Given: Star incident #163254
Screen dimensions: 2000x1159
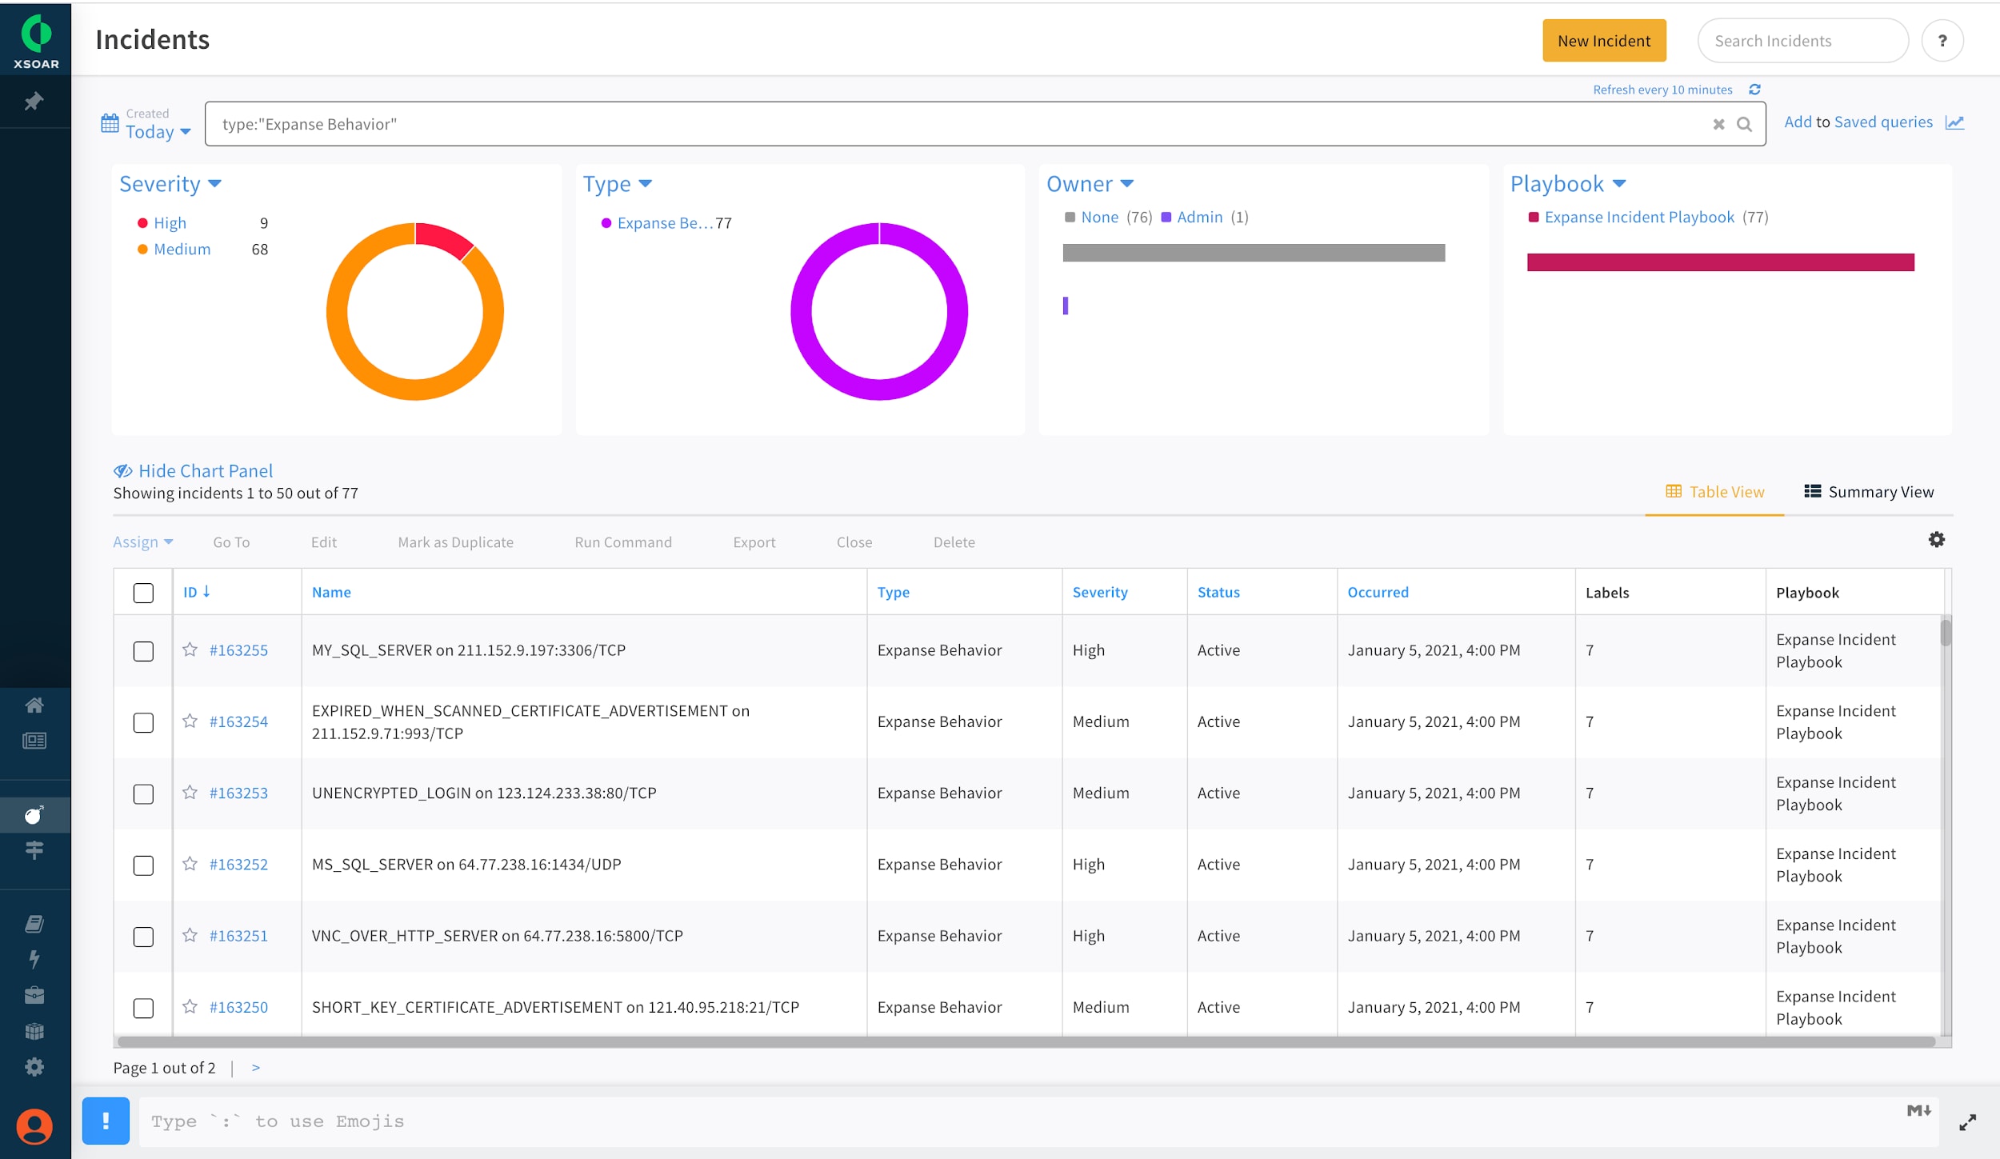Looking at the screenshot, I should pyautogui.click(x=190, y=721).
